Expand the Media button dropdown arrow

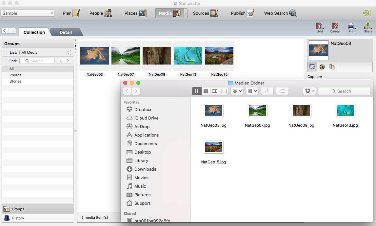[186, 13]
